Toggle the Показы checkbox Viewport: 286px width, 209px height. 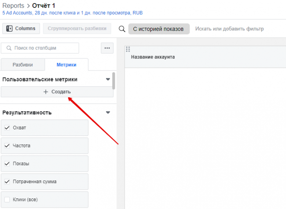(x=7, y=164)
